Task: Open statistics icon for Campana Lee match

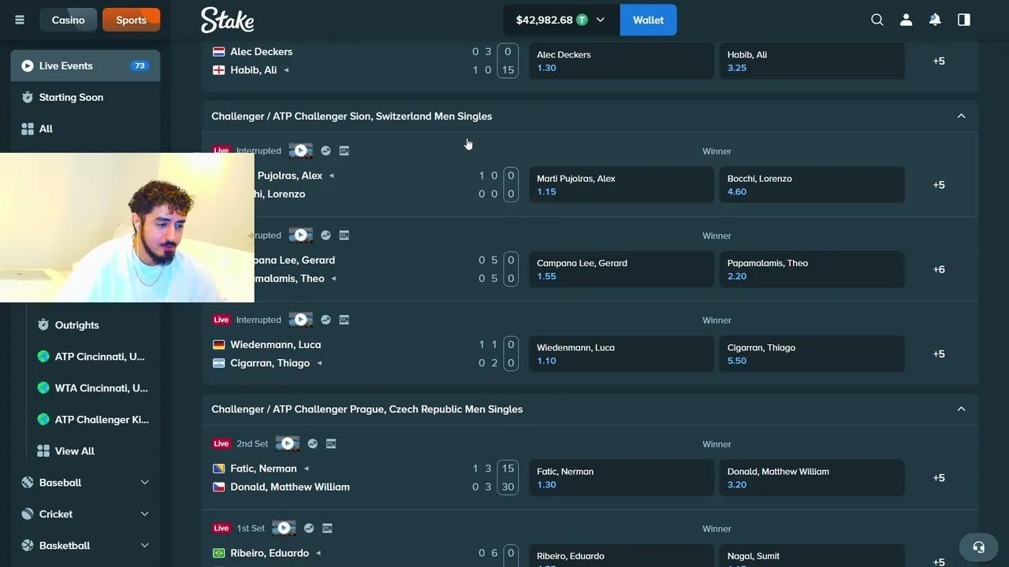Action: click(326, 235)
